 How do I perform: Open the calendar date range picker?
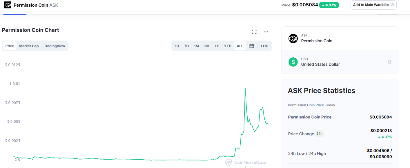(x=252, y=46)
